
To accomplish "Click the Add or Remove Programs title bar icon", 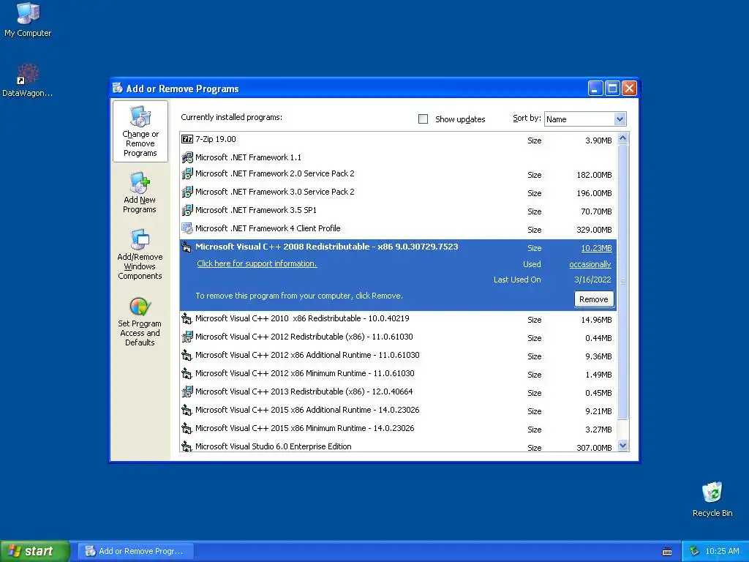I will [x=118, y=88].
